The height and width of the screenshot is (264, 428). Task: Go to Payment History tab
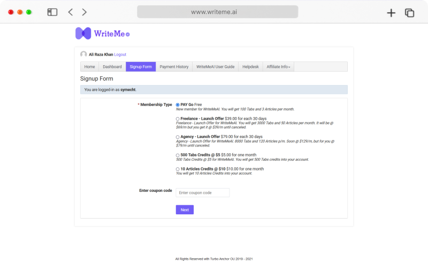click(x=174, y=67)
